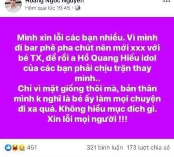Open the 321 bình luận comments
The image size is (174, 157).
[105, 148]
